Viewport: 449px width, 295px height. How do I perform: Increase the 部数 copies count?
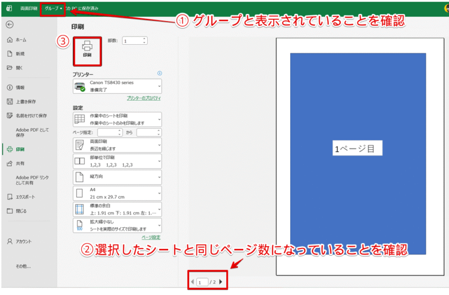[145, 39]
